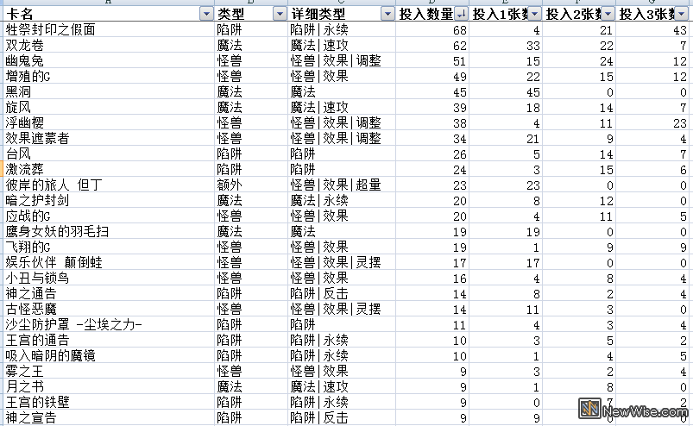Select 投入1张数 value 45 in 黑洞 row
The image size is (693, 426).
[506, 91]
